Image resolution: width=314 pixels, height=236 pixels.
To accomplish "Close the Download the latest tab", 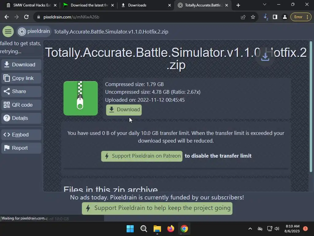I will pyautogui.click(x=113, y=5).
